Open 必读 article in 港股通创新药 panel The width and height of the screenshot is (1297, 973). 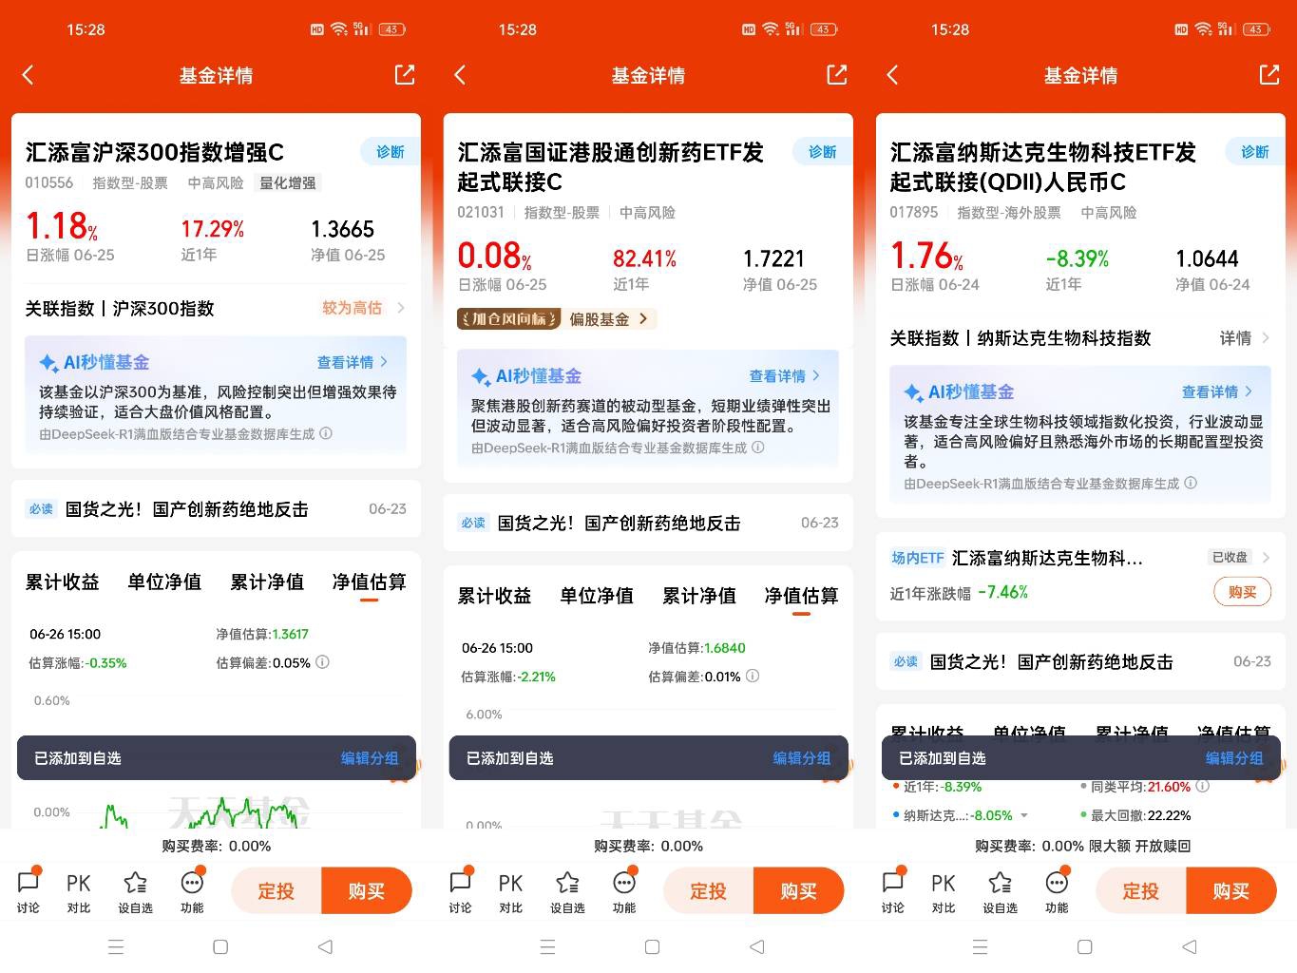click(648, 523)
